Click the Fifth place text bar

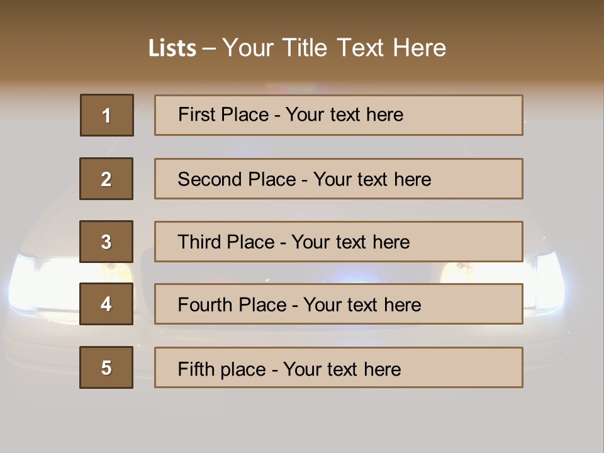(338, 367)
